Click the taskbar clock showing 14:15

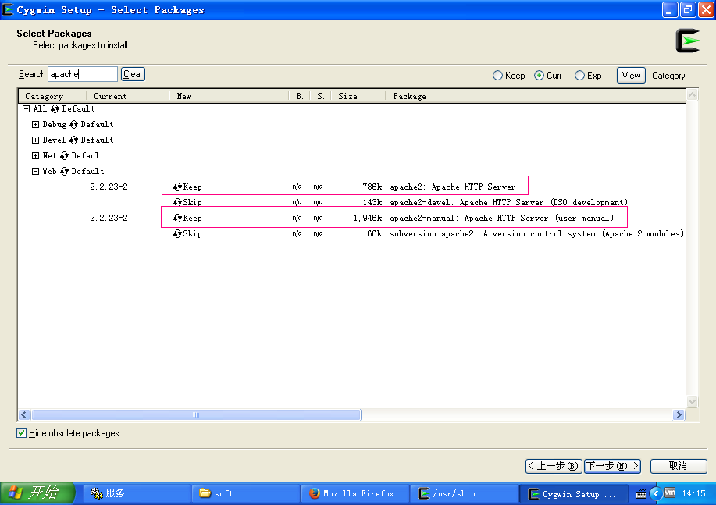(693, 493)
